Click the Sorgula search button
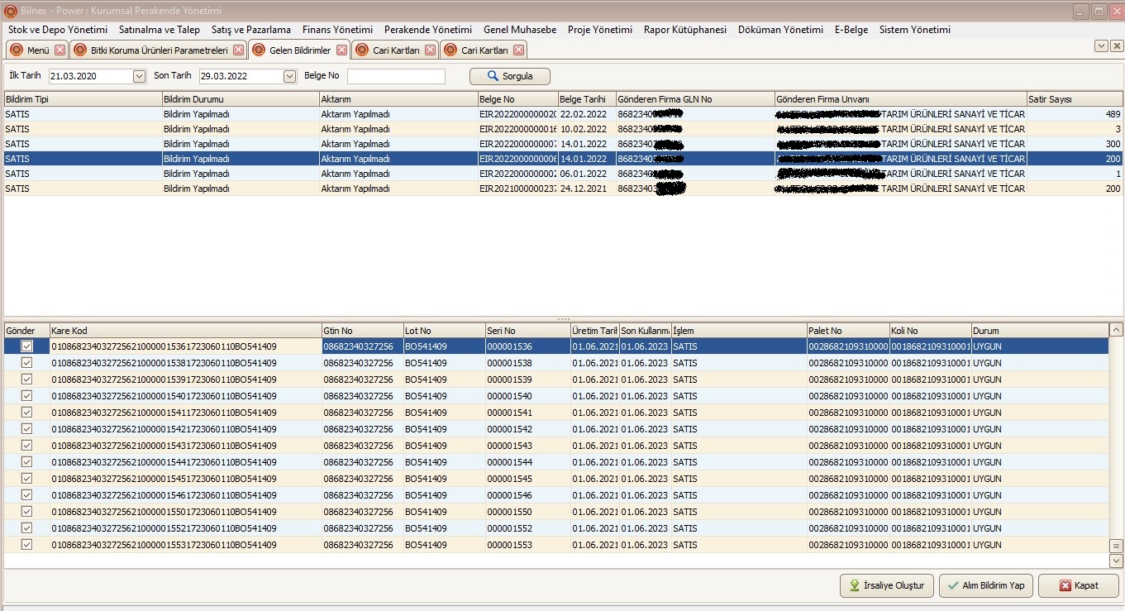 click(x=510, y=76)
